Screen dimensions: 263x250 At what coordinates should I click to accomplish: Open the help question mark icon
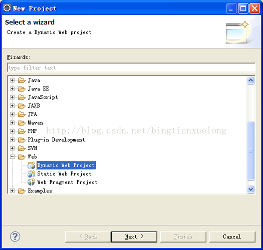pyautogui.click(x=15, y=236)
